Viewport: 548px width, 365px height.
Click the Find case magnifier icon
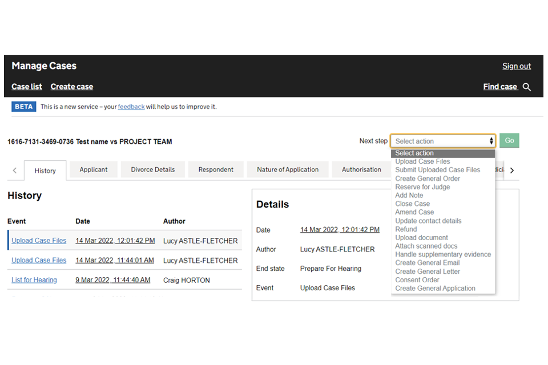click(527, 87)
